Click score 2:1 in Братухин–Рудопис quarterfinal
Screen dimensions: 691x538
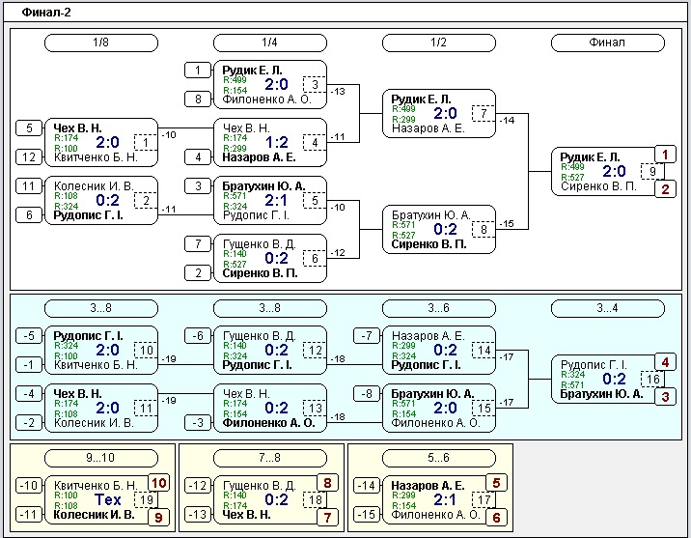276,200
